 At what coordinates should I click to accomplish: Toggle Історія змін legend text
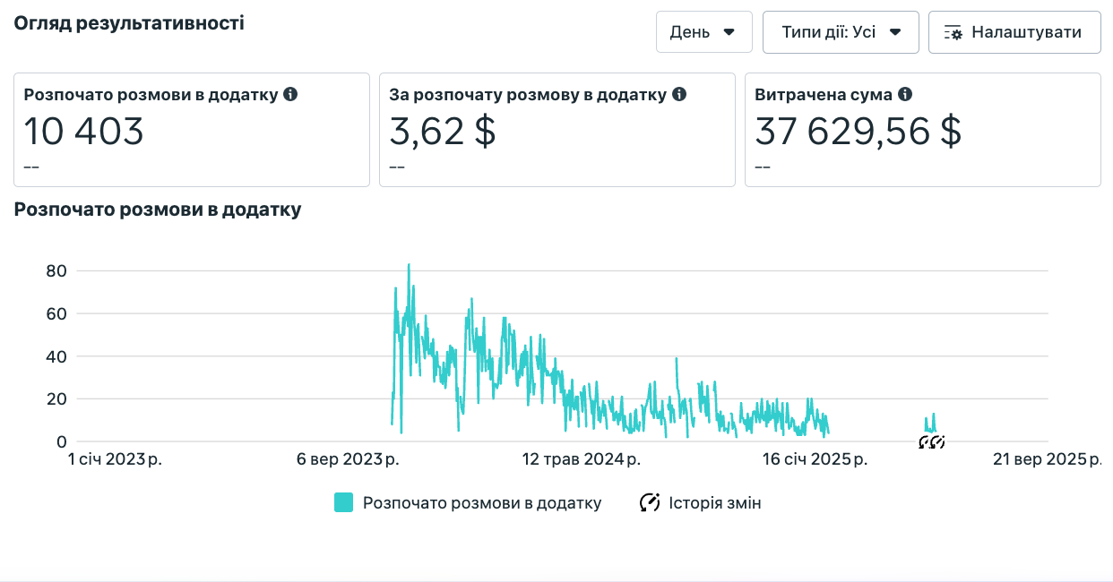tap(714, 503)
